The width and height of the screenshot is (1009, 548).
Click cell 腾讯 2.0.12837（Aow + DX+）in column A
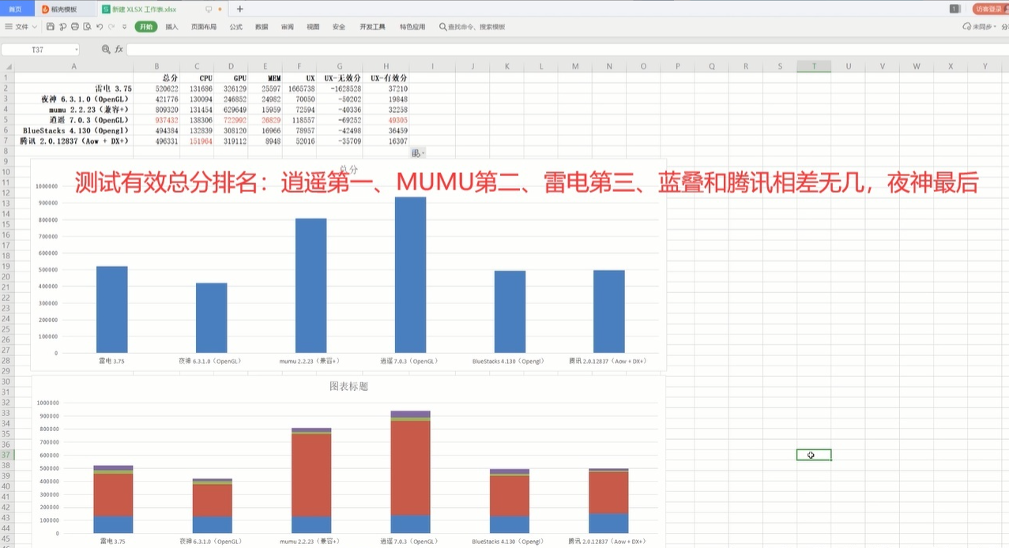[x=74, y=140]
